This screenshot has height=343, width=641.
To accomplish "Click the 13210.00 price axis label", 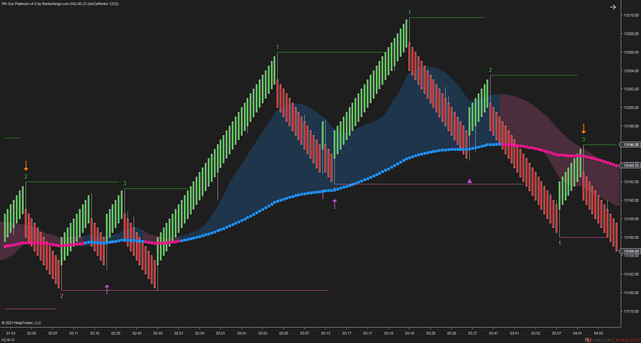I will pyautogui.click(x=631, y=15).
